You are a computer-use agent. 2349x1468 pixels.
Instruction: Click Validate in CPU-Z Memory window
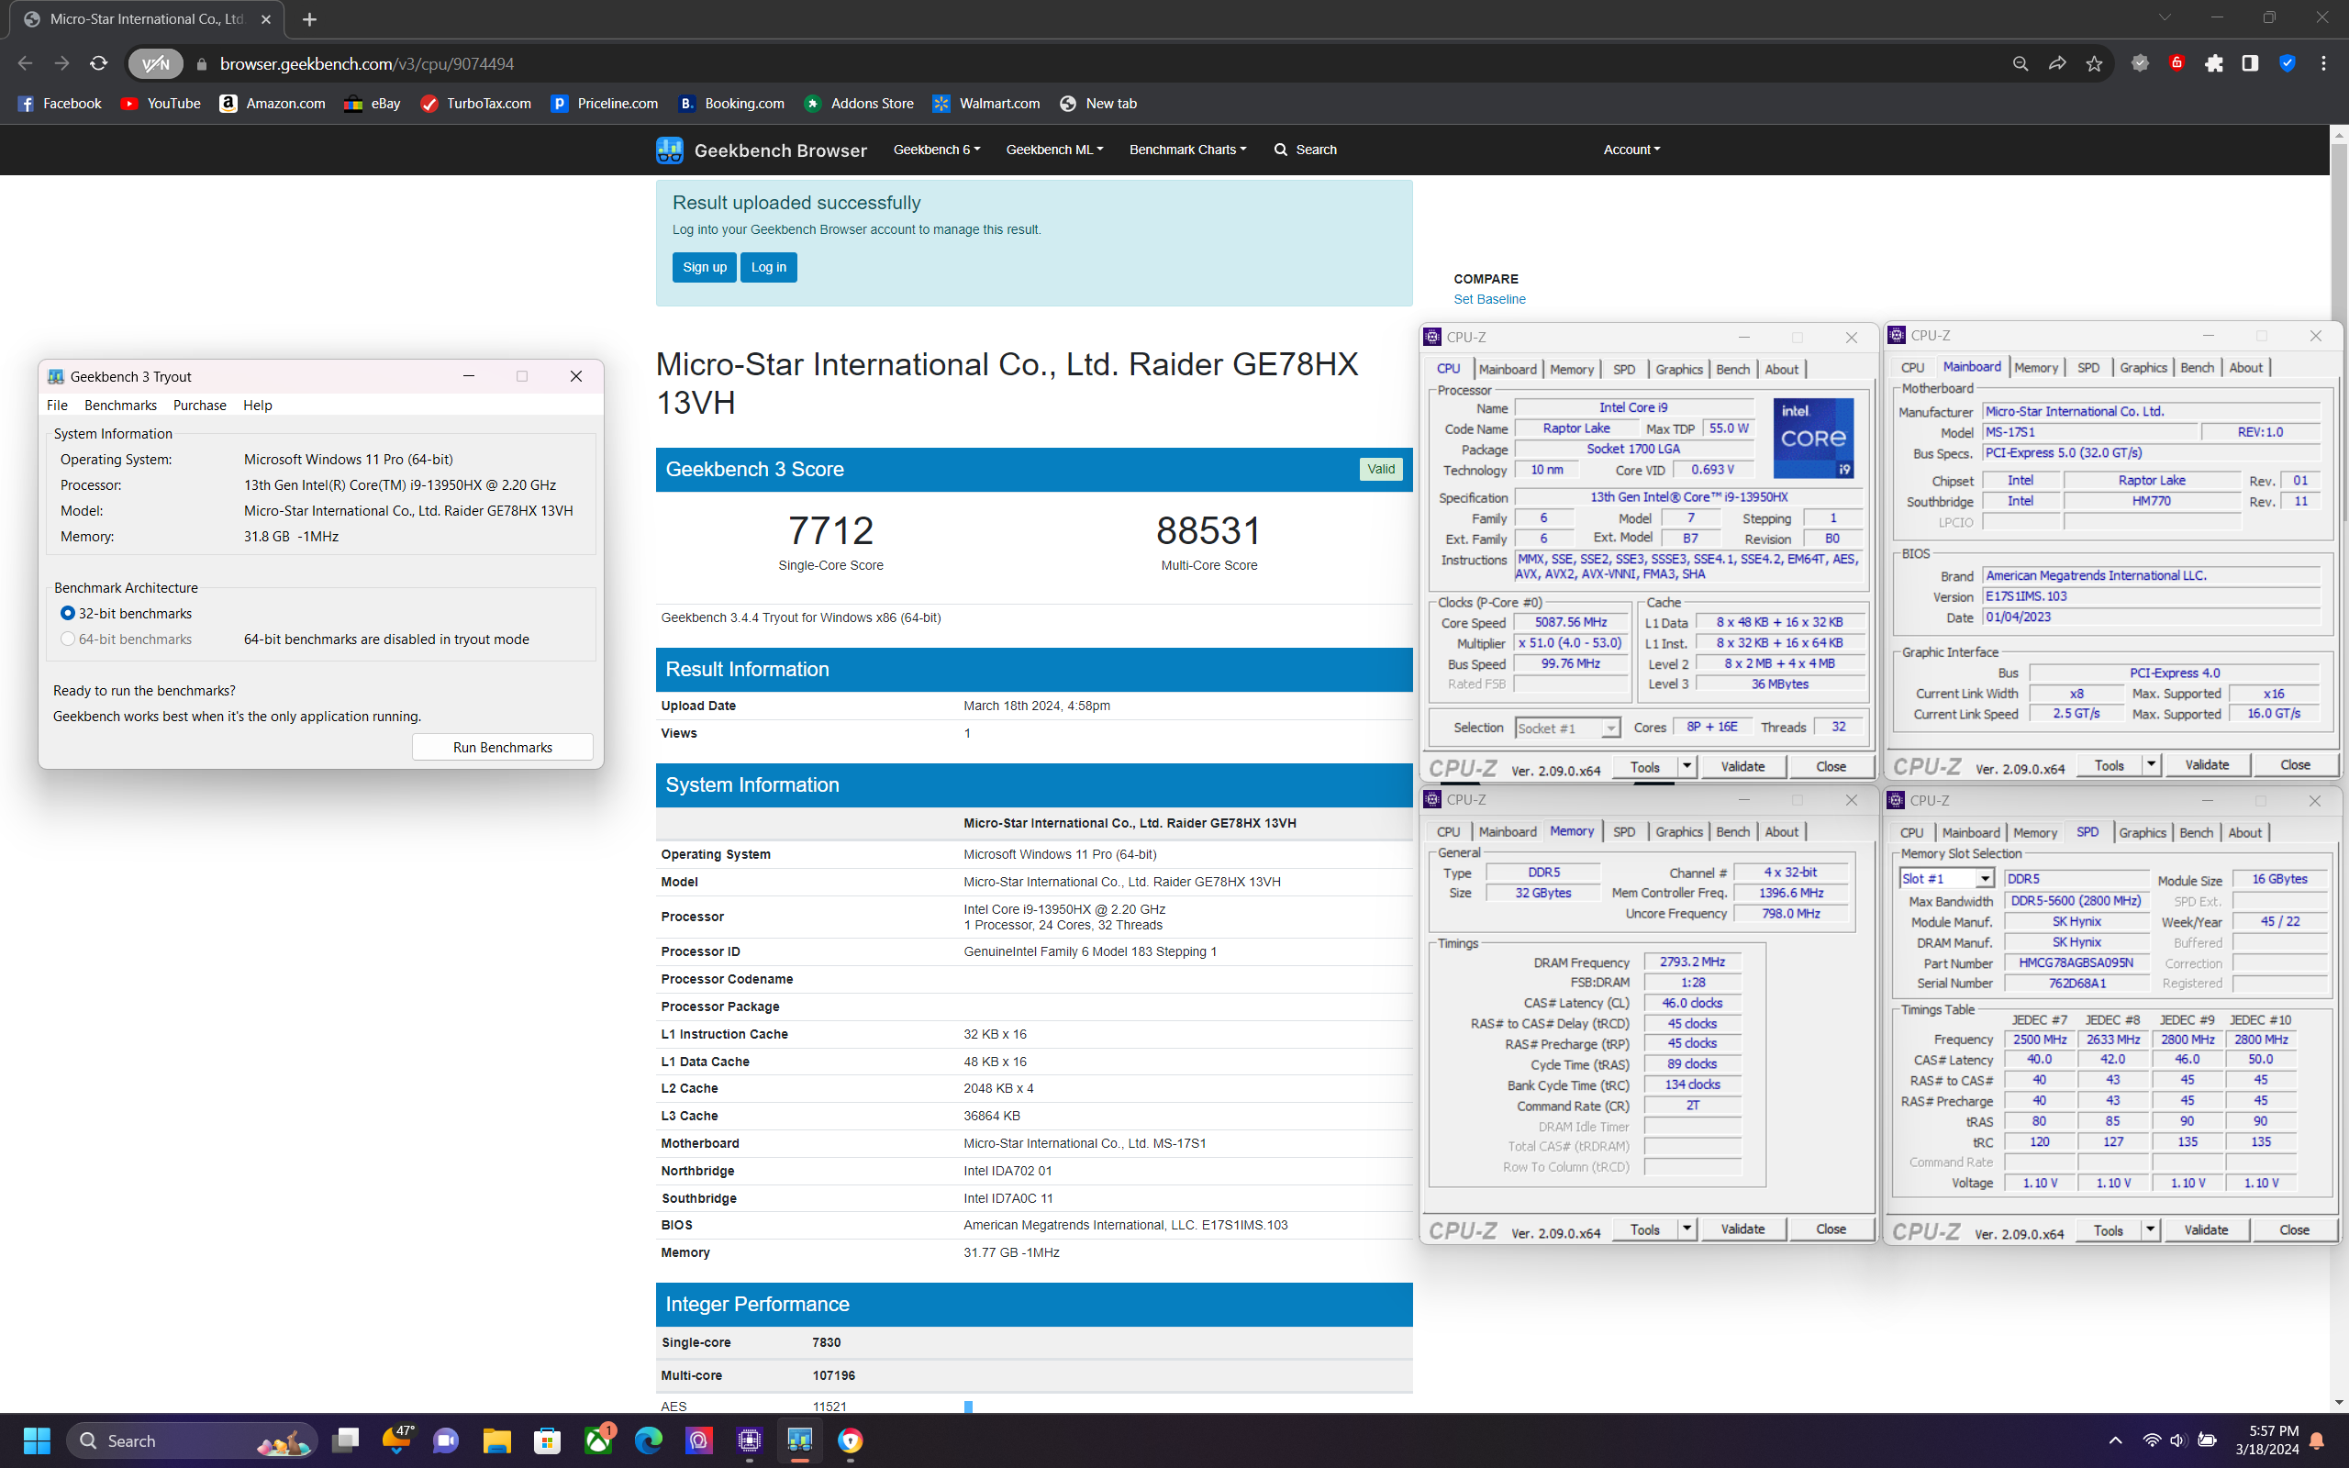(1742, 1229)
